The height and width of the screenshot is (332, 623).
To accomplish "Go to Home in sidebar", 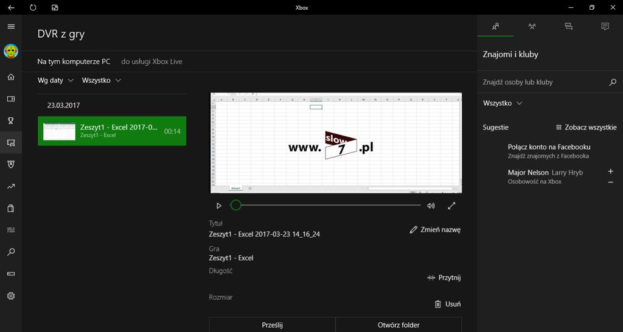I will point(11,77).
